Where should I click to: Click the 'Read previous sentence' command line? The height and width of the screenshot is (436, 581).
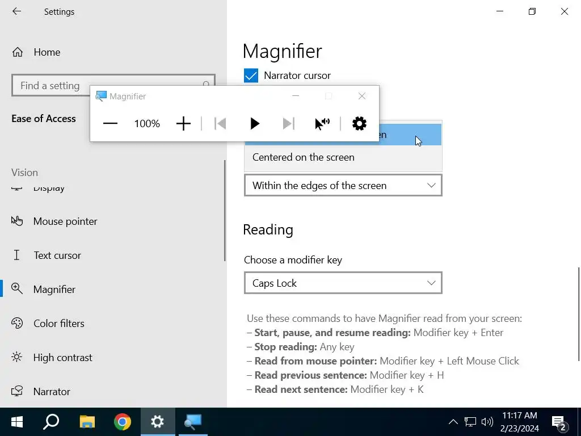[x=346, y=375]
